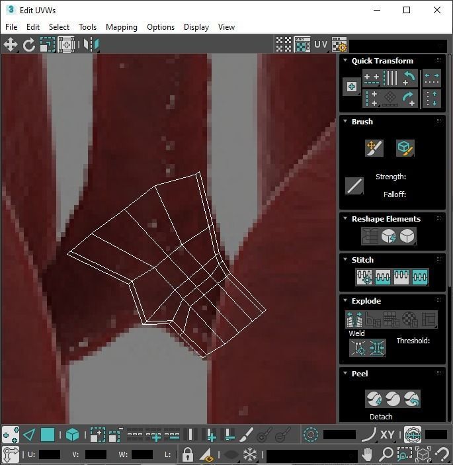Viewport: 453px width, 465px height.
Task: Click Relax Until Flat icon
Action: click(x=388, y=236)
